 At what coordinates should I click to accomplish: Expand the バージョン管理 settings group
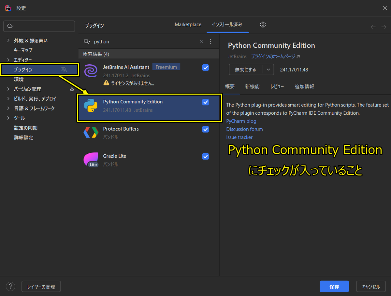(x=8, y=89)
